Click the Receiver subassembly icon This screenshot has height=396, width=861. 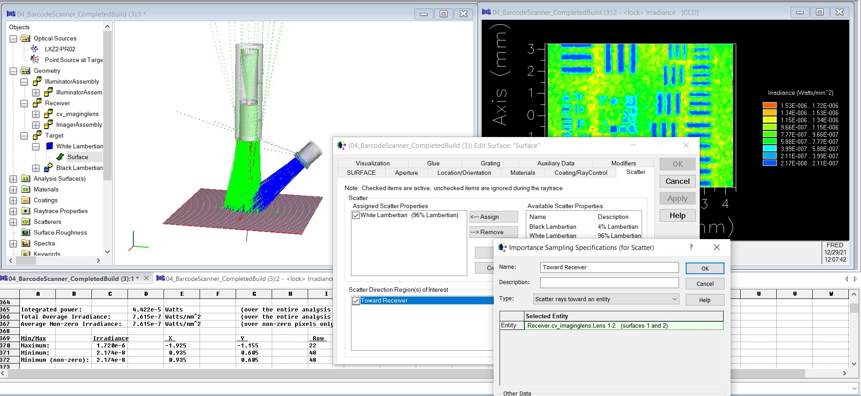pyautogui.click(x=37, y=103)
